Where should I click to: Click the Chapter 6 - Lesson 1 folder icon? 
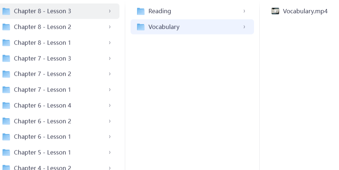pyautogui.click(x=6, y=137)
